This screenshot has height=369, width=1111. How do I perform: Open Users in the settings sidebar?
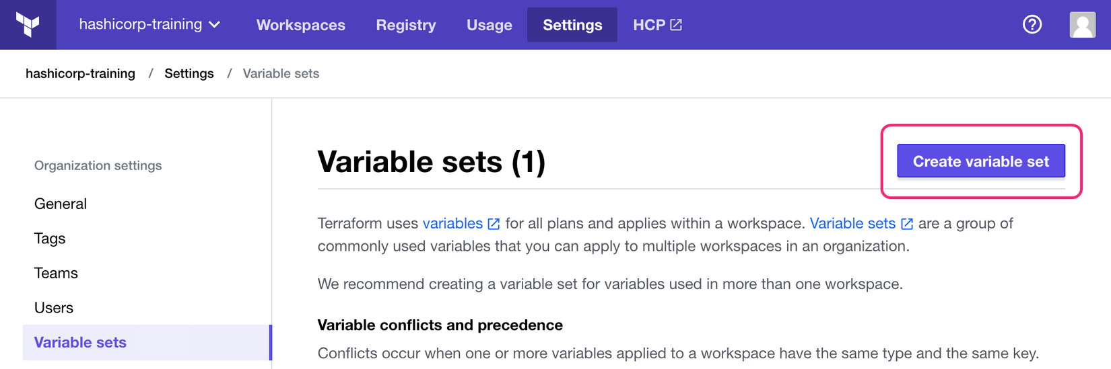54,308
